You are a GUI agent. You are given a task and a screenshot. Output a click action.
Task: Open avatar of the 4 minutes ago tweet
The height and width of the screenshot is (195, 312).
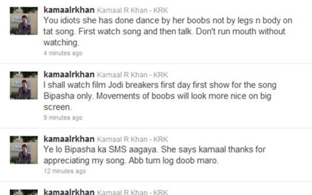pyautogui.click(x=24, y=21)
